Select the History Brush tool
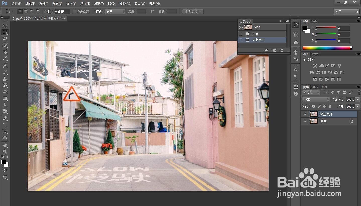The image size is (361, 206). (x=5, y=85)
